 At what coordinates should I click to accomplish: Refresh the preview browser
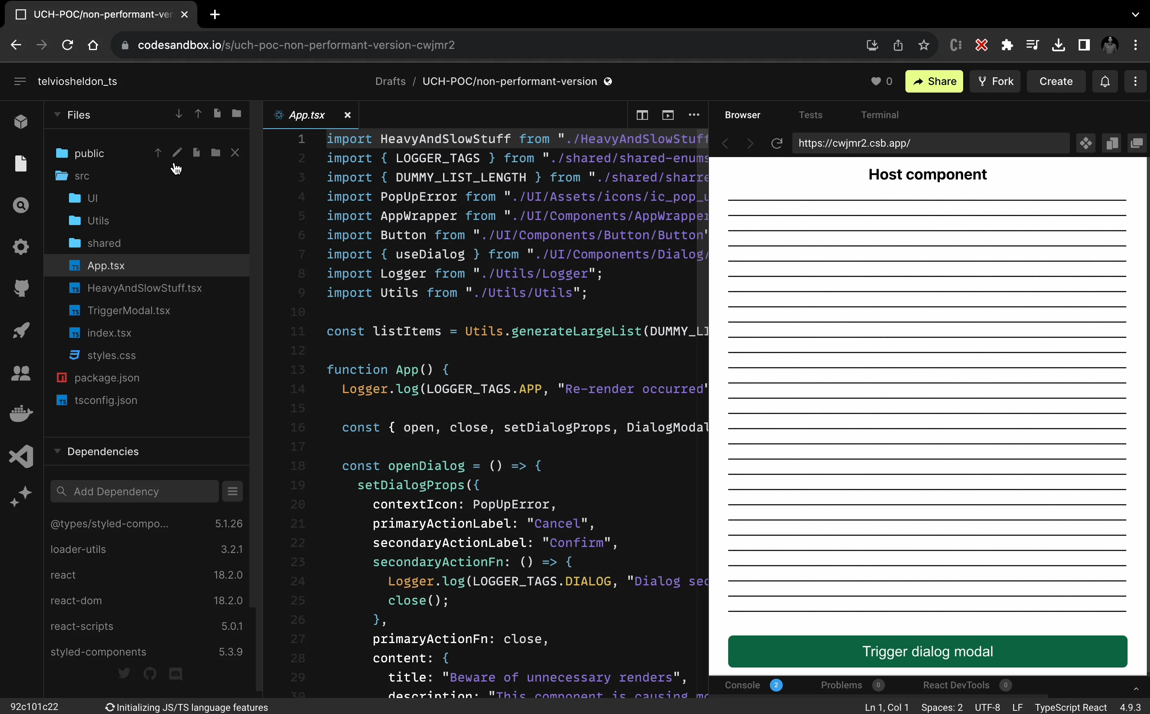tap(776, 143)
